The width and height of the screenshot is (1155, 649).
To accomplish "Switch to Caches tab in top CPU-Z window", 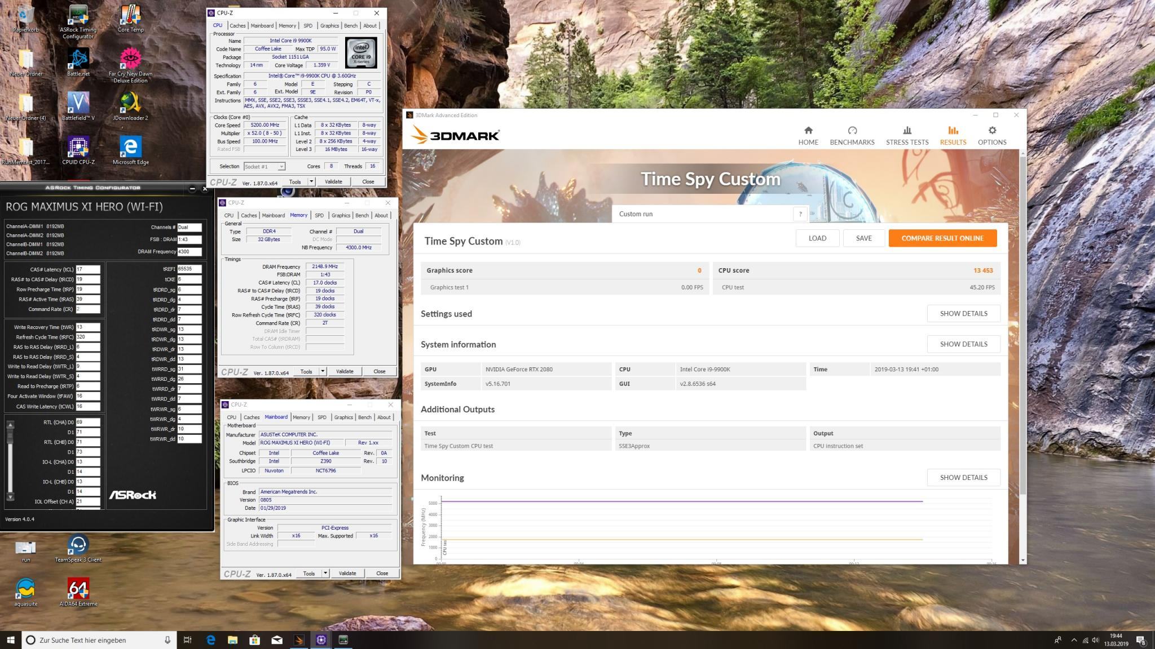I will pos(237,25).
